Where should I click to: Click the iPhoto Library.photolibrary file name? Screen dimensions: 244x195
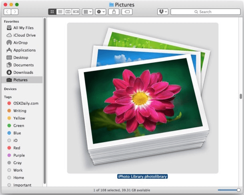[142, 177]
